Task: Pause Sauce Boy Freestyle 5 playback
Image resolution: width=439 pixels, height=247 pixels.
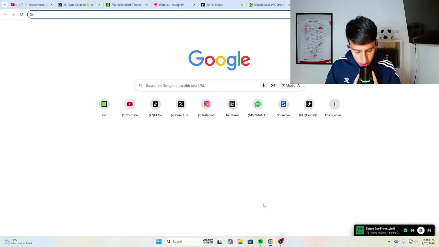Action: 421,231
